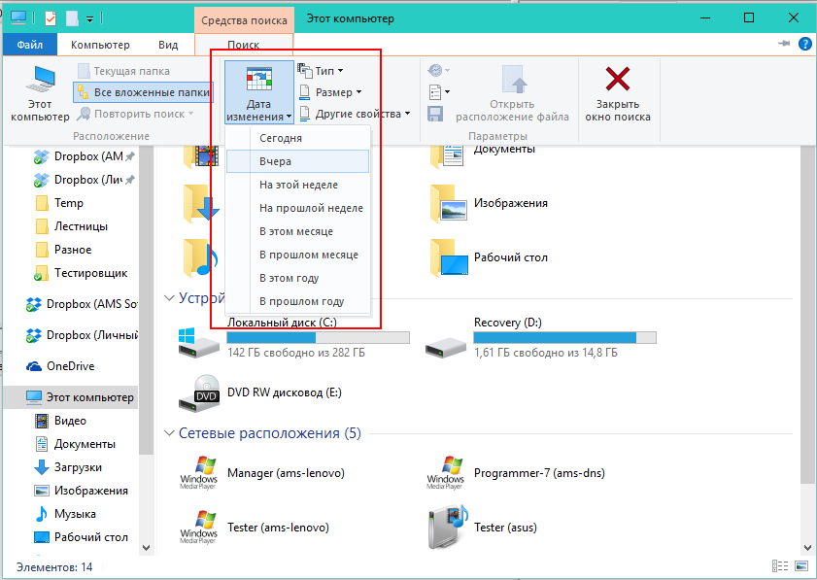Open the Тип filter dropdown

click(x=321, y=70)
